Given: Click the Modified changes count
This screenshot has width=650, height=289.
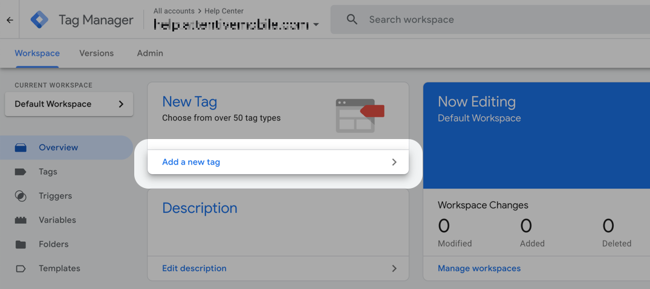Looking at the screenshot, I should click(x=444, y=226).
